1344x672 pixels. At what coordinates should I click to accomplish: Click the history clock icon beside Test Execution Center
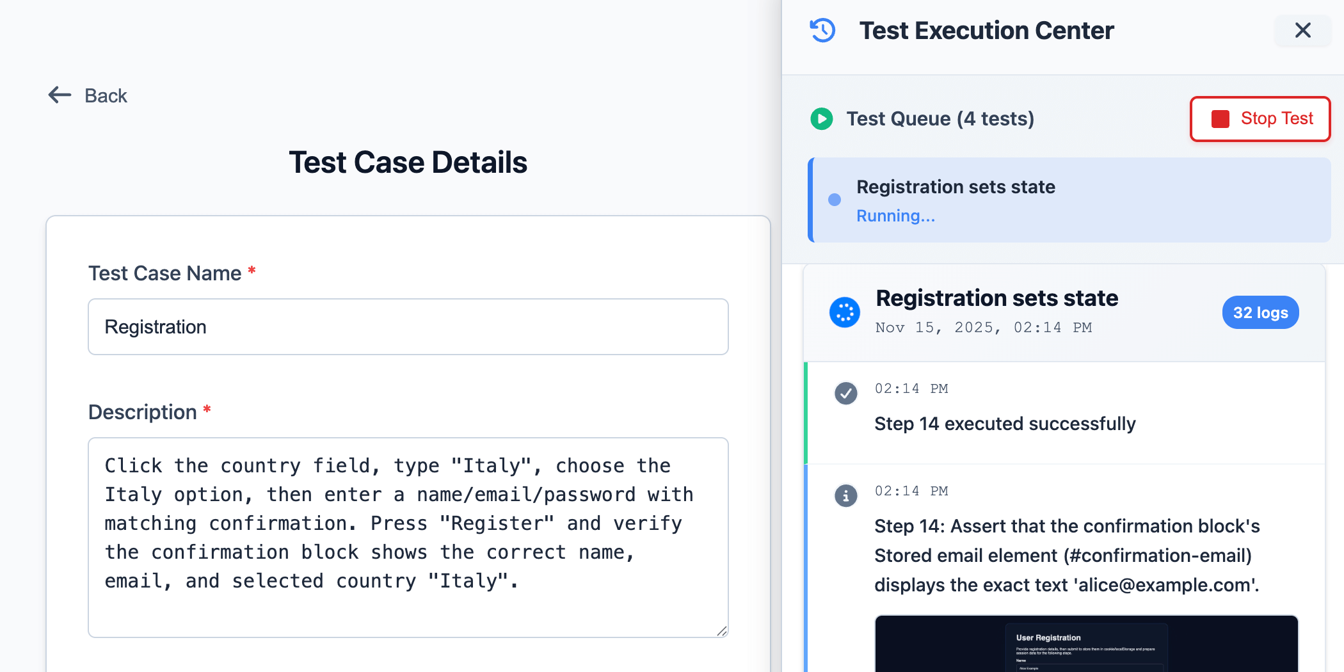pyautogui.click(x=822, y=30)
